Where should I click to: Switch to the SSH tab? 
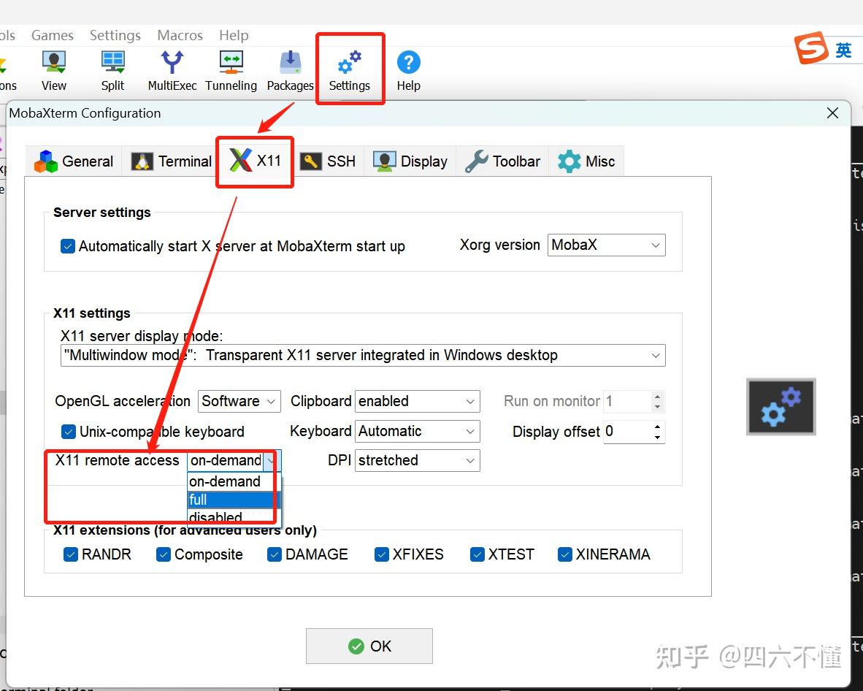pos(329,161)
